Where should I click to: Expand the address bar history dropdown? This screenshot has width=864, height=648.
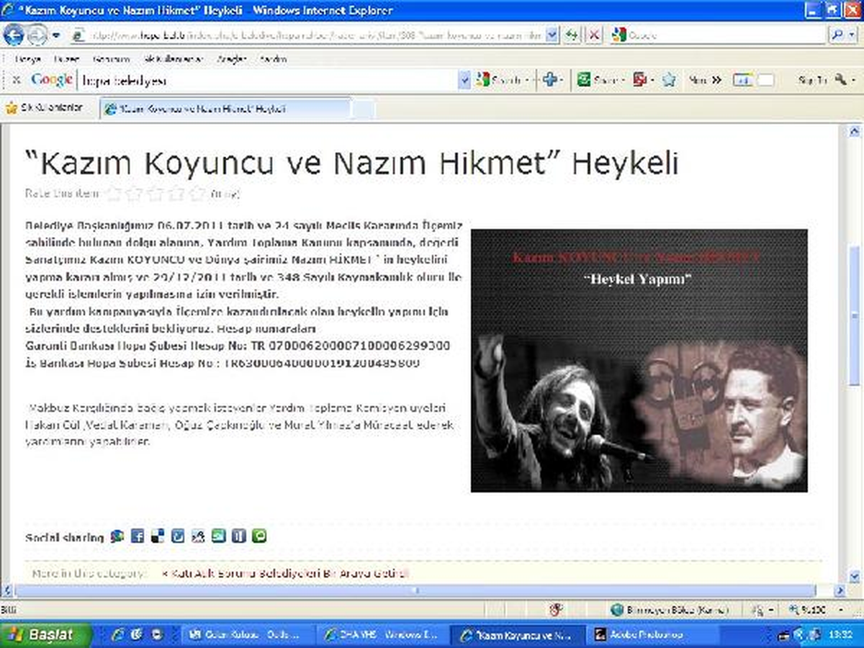[x=552, y=35]
